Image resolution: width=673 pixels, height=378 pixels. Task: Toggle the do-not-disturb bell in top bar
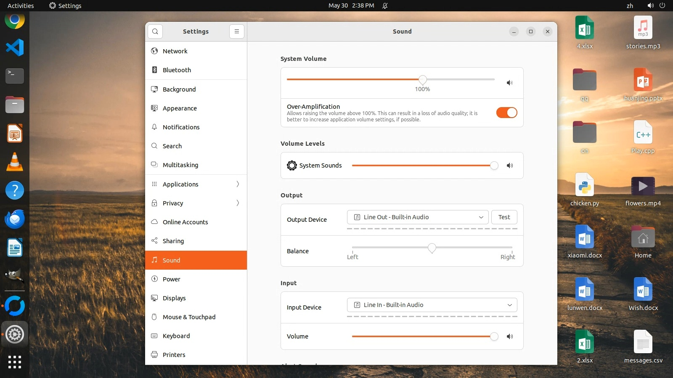[385, 5]
